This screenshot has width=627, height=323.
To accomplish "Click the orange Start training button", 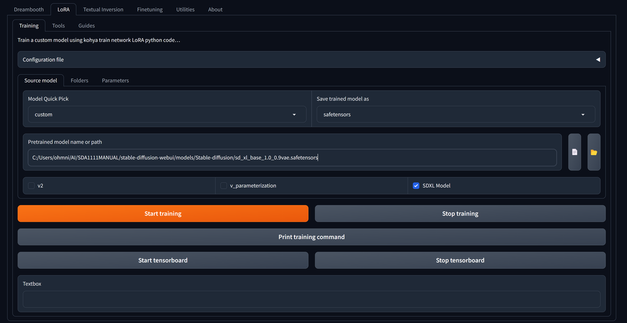I will coord(163,213).
